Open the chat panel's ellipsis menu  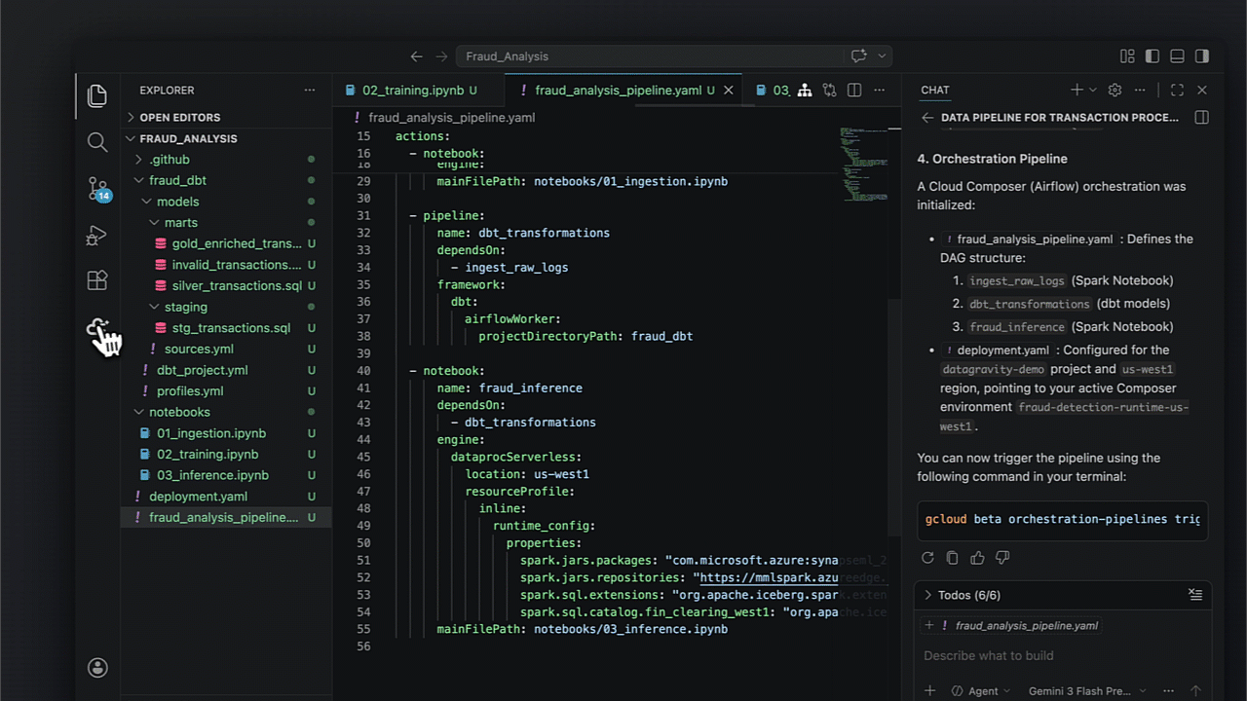(x=1140, y=90)
